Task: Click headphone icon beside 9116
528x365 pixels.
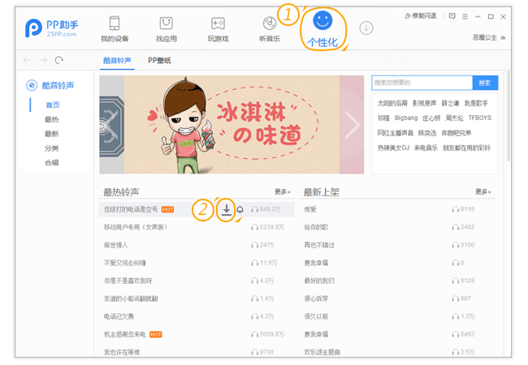Action: tap(455, 209)
